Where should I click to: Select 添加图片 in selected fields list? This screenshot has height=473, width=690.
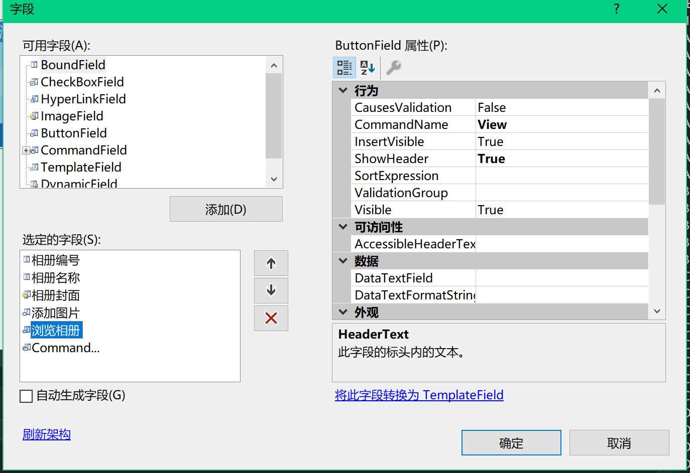tap(55, 313)
